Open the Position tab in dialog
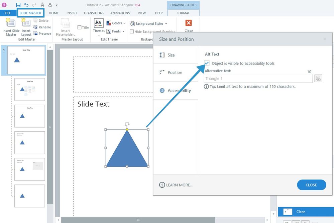 175,73
